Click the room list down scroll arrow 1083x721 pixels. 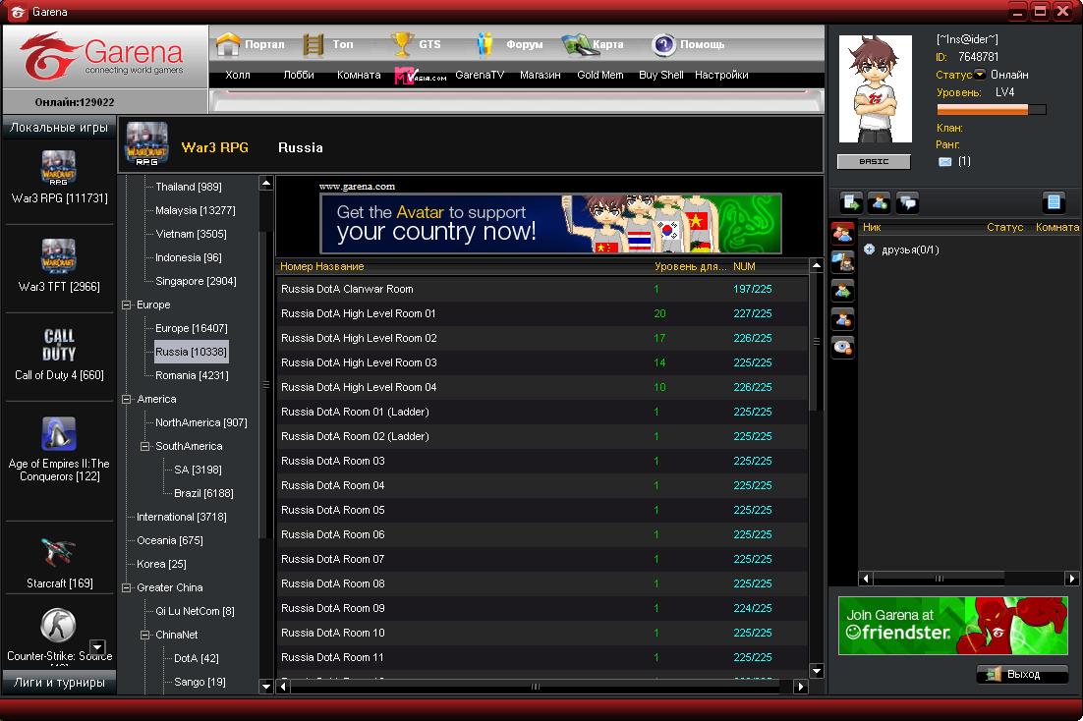point(817,671)
